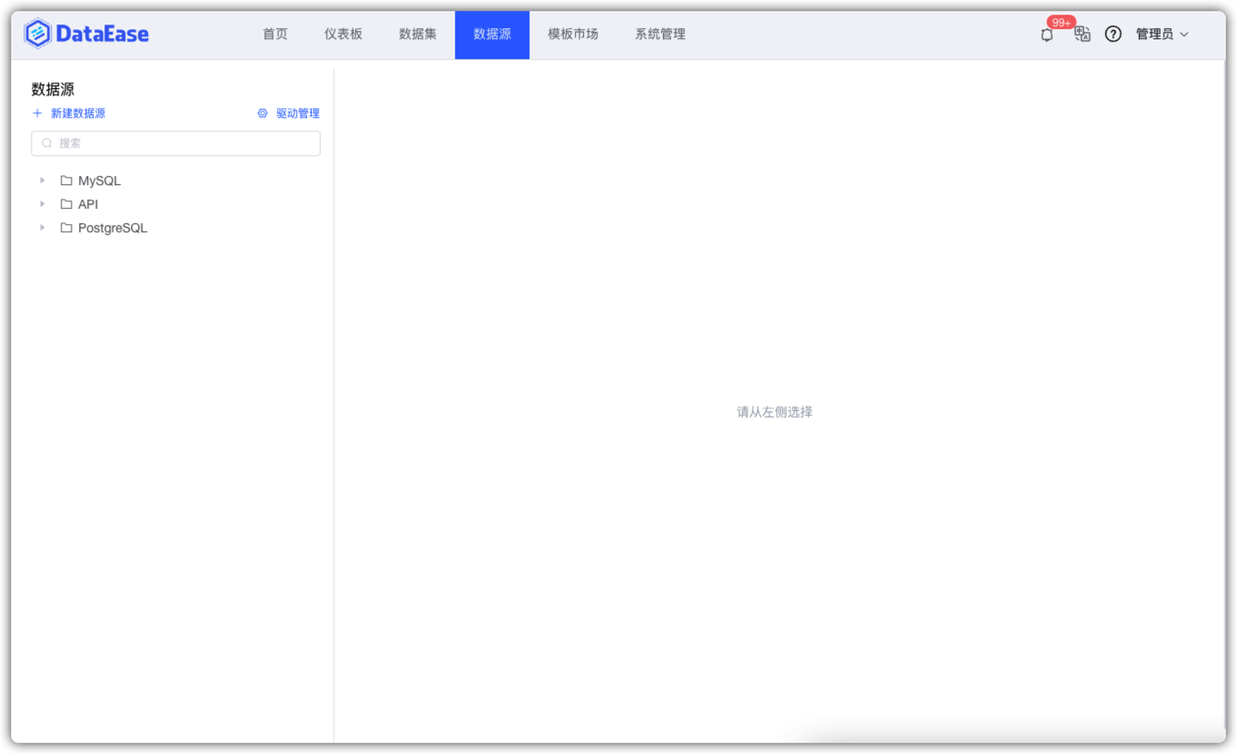Expand the API tree node
The height and width of the screenshot is (754, 1237).
[x=42, y=203]
